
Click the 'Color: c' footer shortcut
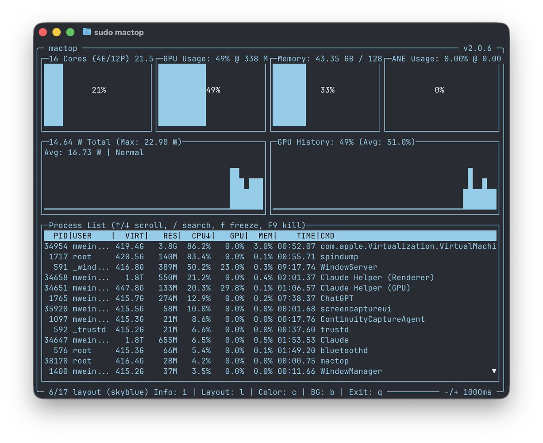point(277,392)
